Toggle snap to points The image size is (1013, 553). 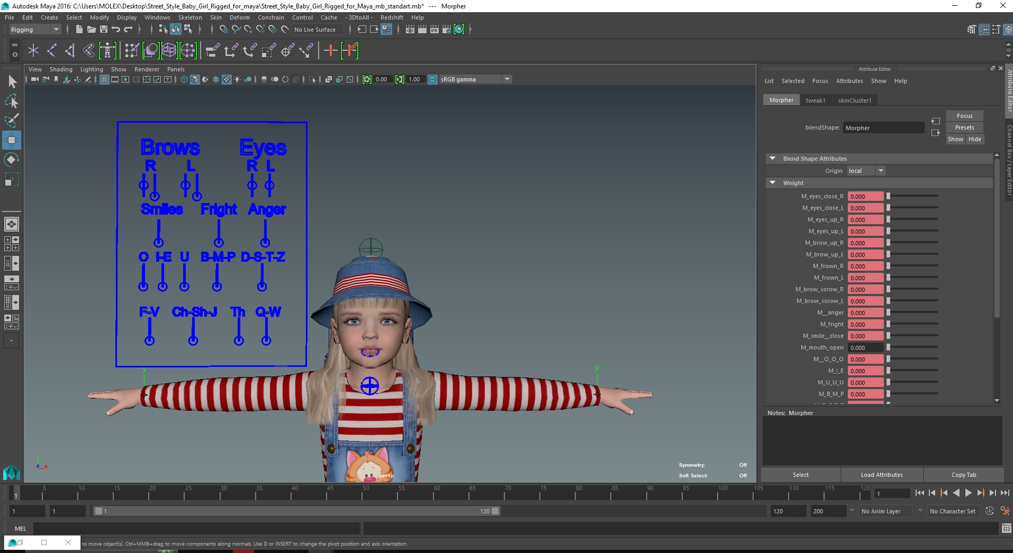pos(248,29)
